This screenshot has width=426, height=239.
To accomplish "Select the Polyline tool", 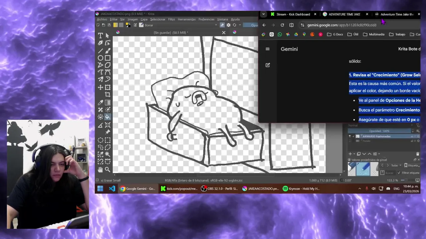I will (100, 65).
